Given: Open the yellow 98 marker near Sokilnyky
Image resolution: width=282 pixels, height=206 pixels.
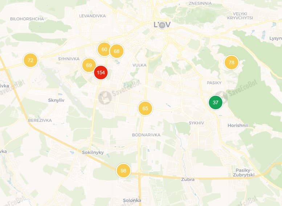Looking at the screenshot, I should pyautogui.click(x=123, y=170).
